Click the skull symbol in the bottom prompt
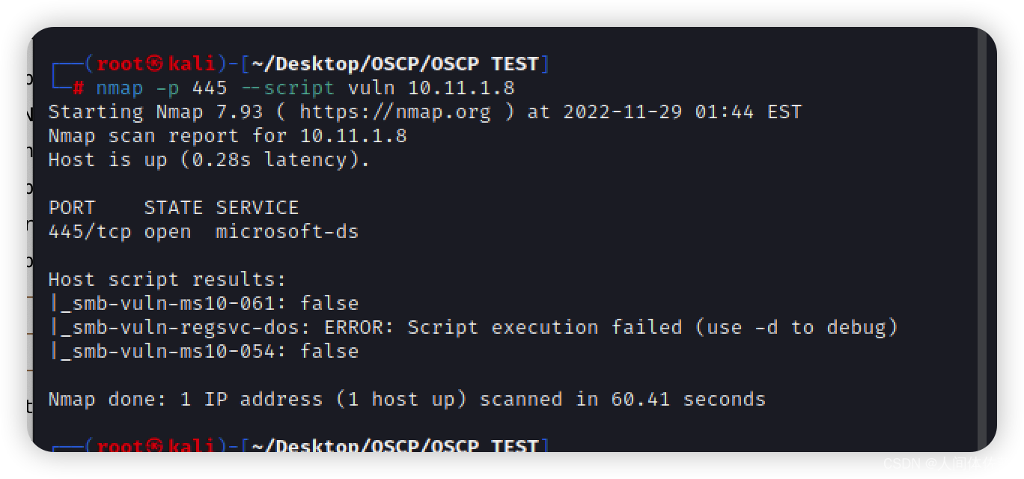 point(154,446)
